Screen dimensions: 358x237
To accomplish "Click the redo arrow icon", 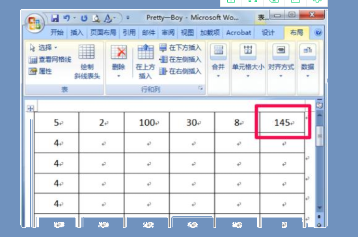I will click(x=84, y=18).
